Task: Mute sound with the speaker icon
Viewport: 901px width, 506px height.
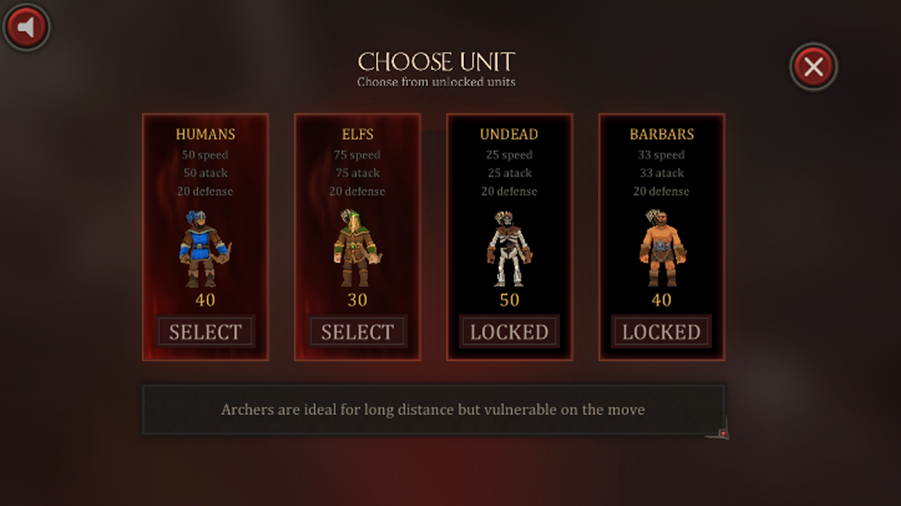Action: click(27, 28)
